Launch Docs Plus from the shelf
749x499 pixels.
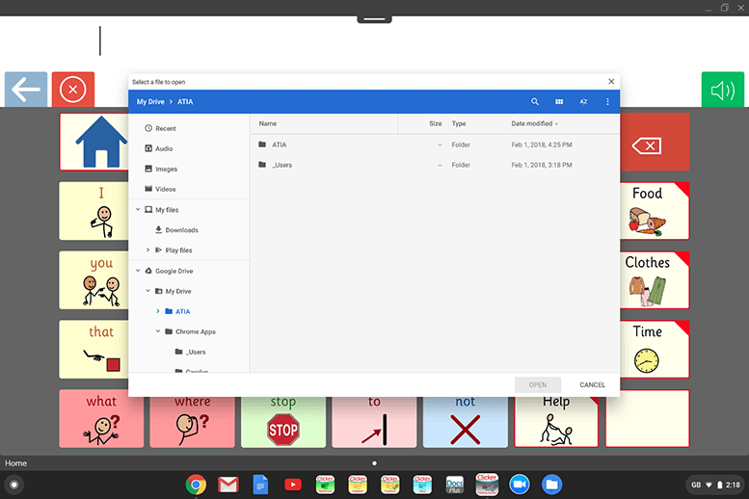(x=455, y=484)
